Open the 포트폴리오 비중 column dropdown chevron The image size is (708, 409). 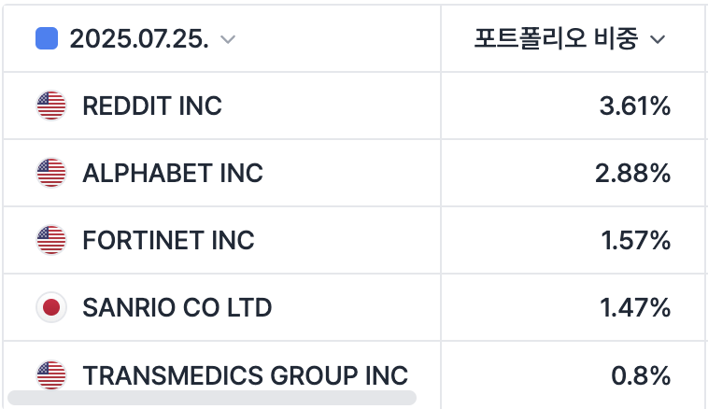pos(657,39)
